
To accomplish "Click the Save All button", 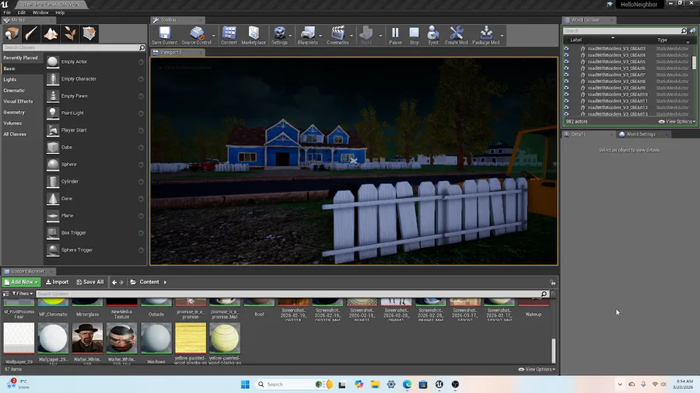I will coord(90,282).
